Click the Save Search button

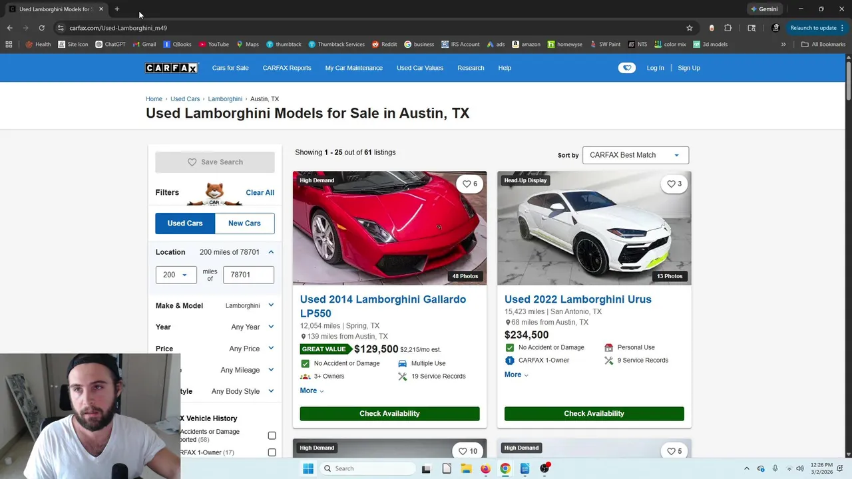[x=215, y=162]
